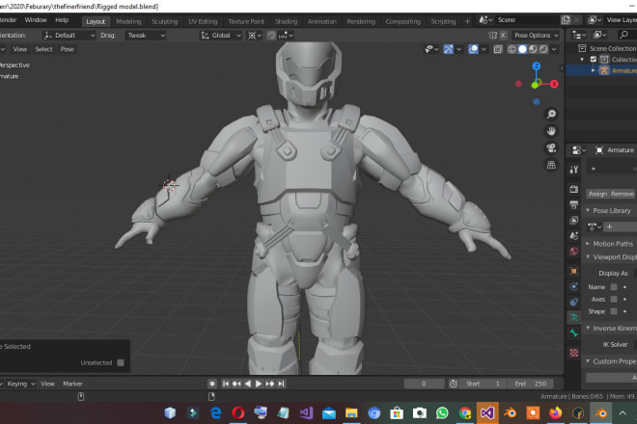Play the animation forward

pyautogui.click(x=259, y=384)
